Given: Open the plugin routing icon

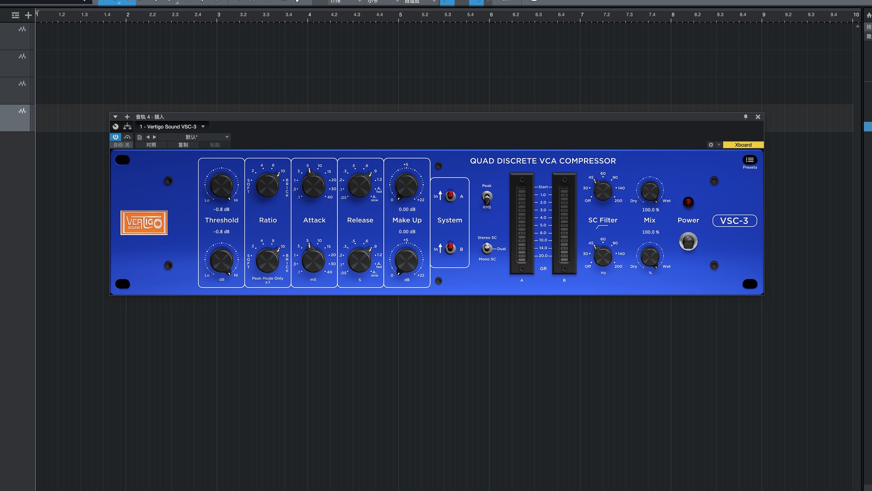Looking at the screenshot, I should 127,126.
